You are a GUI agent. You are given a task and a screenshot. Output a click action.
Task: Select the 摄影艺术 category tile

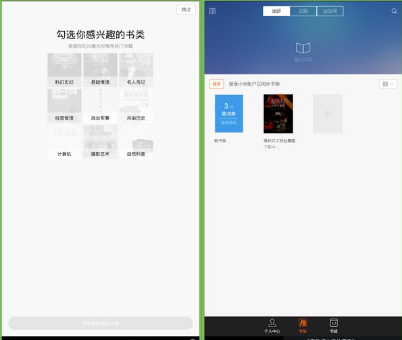pyautogui.click(x=100, y=142)
